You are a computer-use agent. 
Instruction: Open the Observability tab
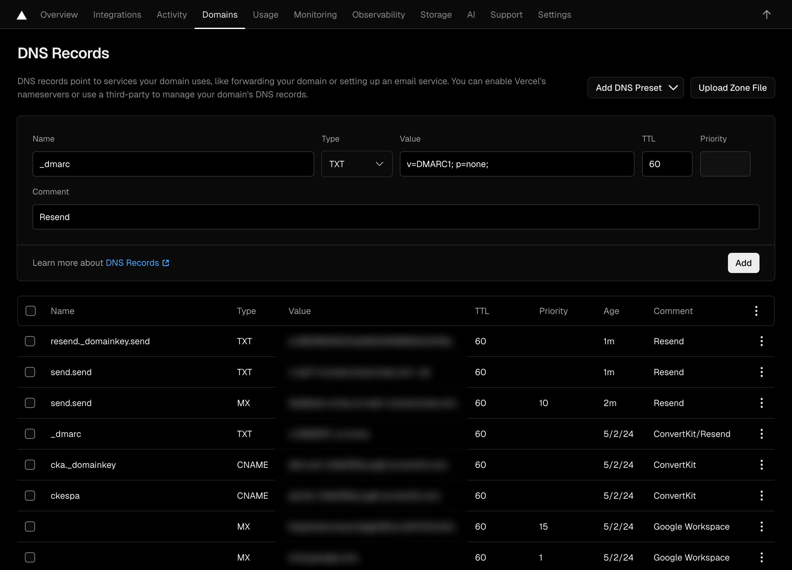click(x=379, y=15)
